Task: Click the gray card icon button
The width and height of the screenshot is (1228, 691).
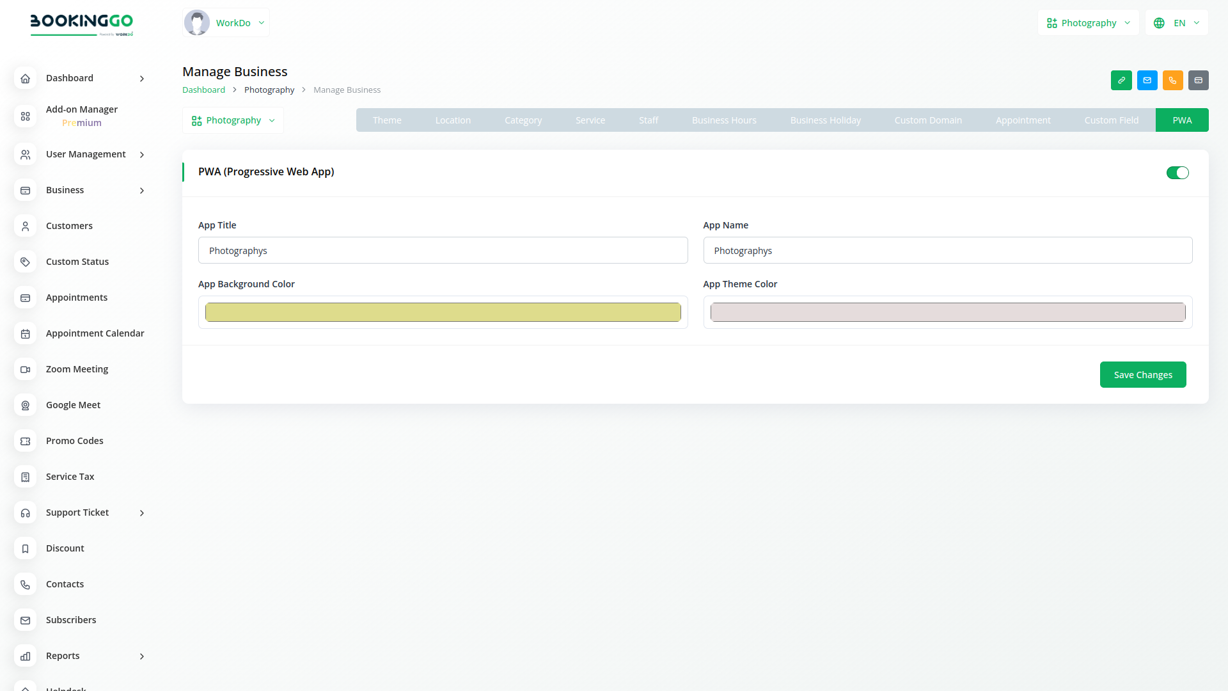Action: 1198,81
